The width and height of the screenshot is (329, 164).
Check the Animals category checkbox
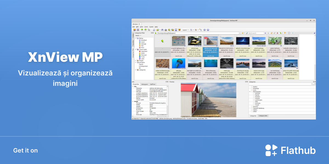[254, 93]
